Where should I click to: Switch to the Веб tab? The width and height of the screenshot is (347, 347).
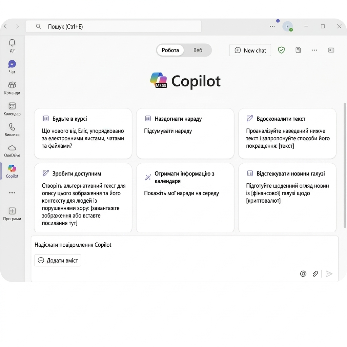click(x=198, y=50)
